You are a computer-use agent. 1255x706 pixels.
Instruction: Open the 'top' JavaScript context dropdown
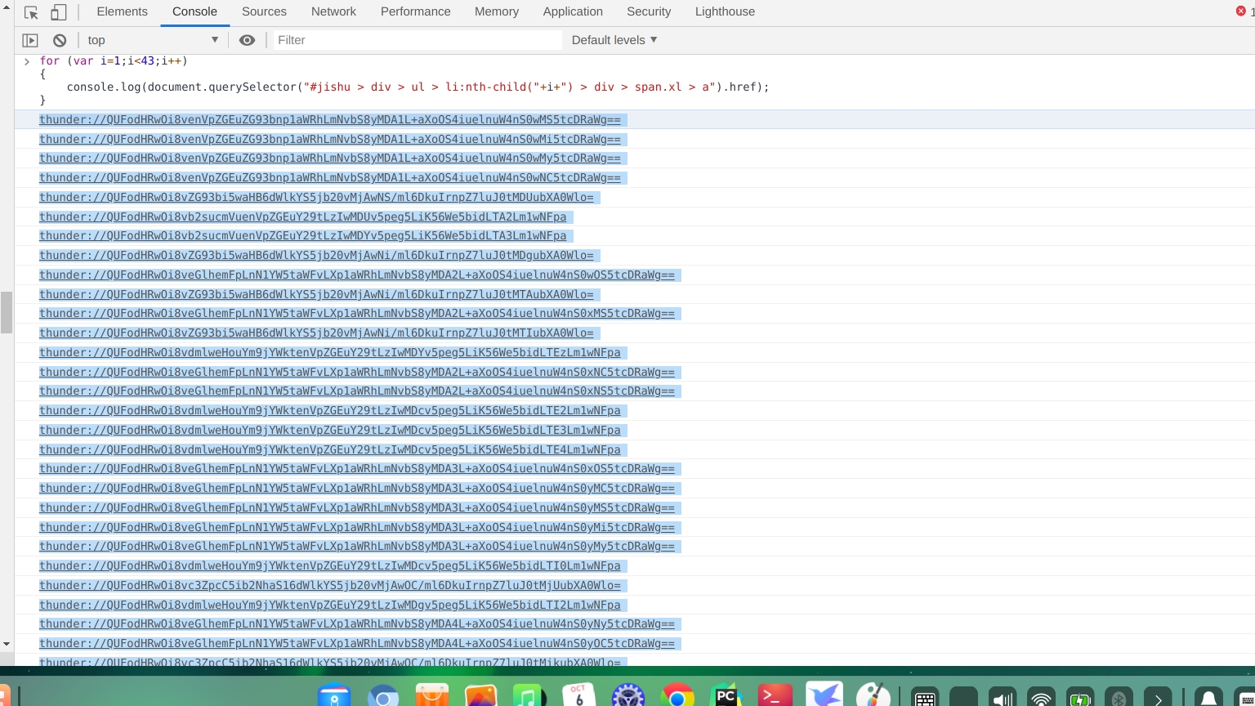(153, 40)
